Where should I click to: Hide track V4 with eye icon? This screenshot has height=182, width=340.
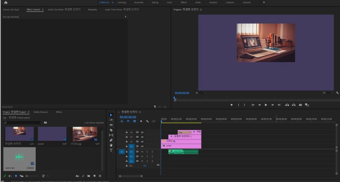click(142, 132)
